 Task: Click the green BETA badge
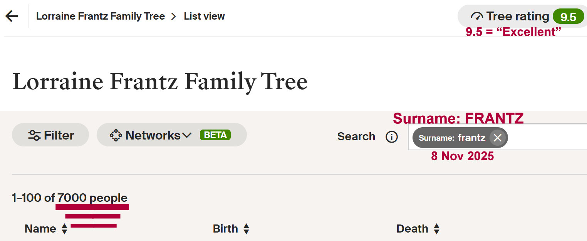tap(215, 135)
